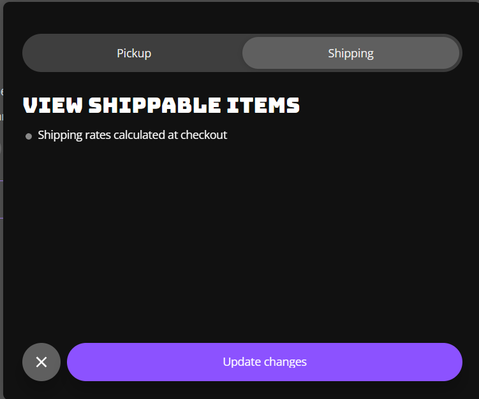Image resolution: width=479 pixels, height=399 pixels.
Task: Dismiss the modal using the round gray button
Action: tap(41, 362)
